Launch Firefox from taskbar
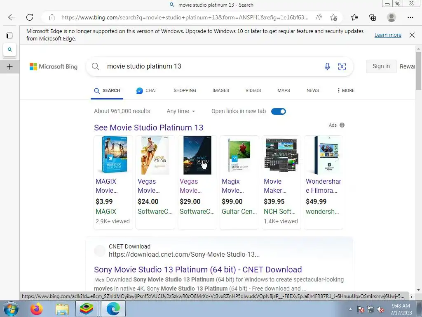Viewport: 422px width, 317px height. (37, 309)
